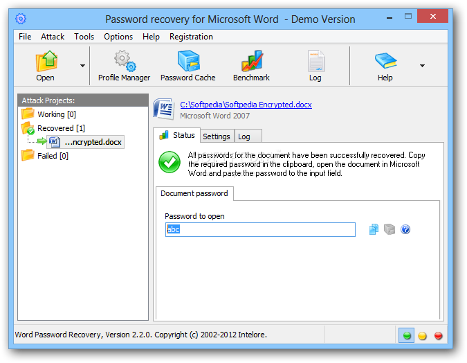Click the Help book icon

(x=385, y=61)
